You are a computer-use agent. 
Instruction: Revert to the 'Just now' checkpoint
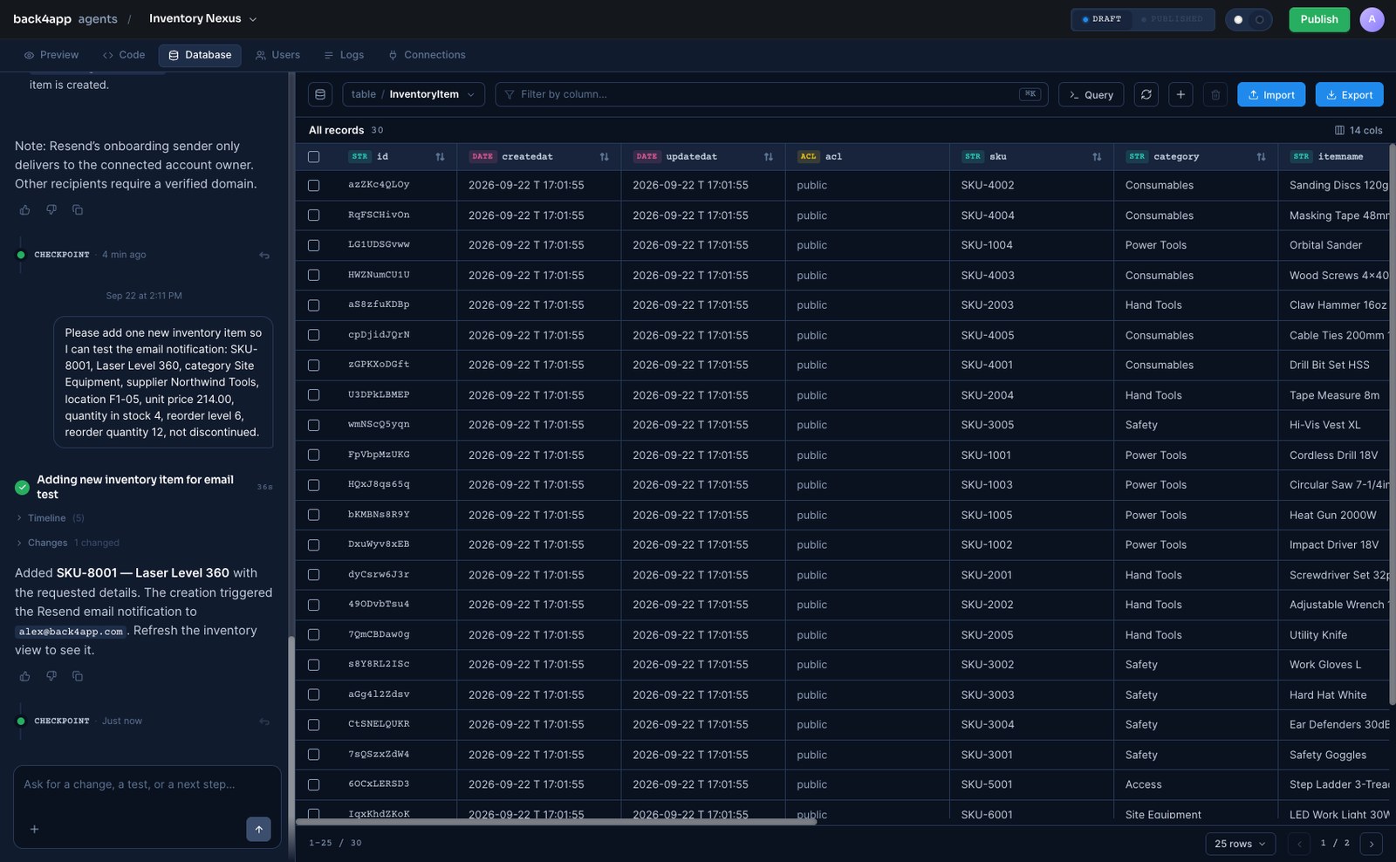coord(264,722)
